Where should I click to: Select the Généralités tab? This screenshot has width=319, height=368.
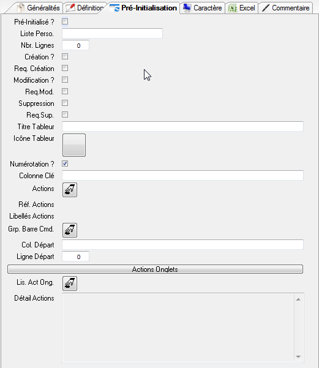pos(38,8)
